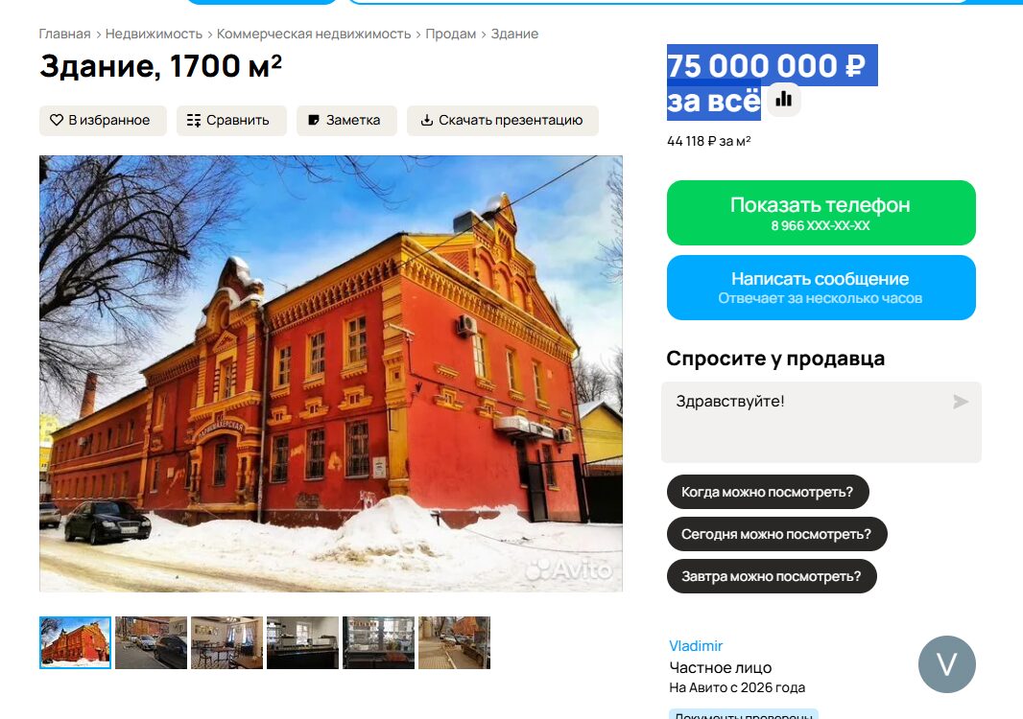The height and width of the screenshot is (719, 1023).
Task: Choose Сегодня можно посмотреть? suggestion
Action: tap(776, 534)
